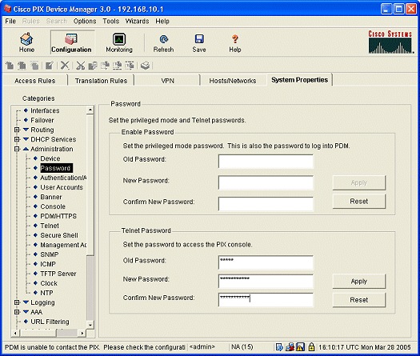
Task: Select Clock in the categories tree
Action: click(x=49, y=283)
